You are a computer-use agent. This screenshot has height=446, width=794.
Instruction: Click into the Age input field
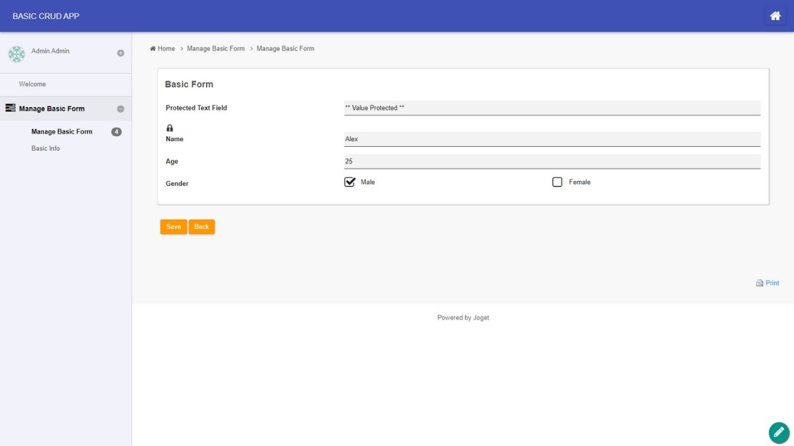551,161
